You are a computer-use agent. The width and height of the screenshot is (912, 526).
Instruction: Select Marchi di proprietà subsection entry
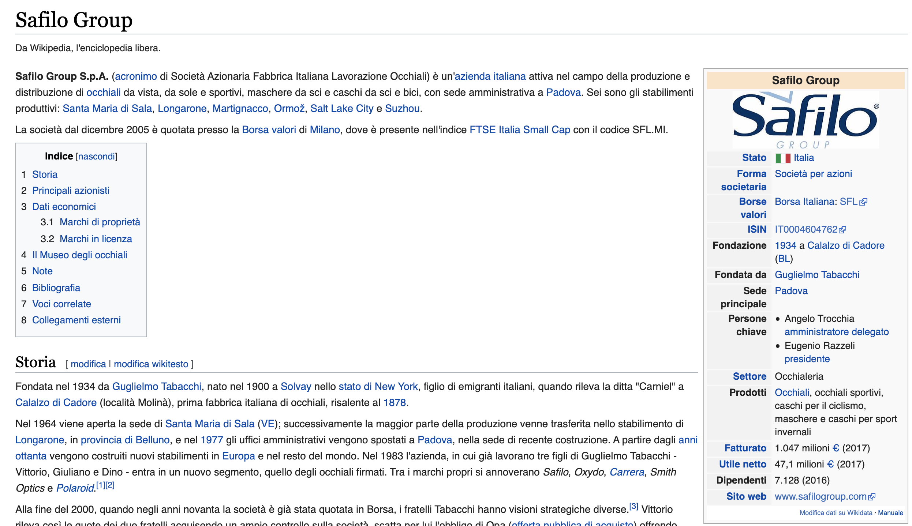(100, 222)
